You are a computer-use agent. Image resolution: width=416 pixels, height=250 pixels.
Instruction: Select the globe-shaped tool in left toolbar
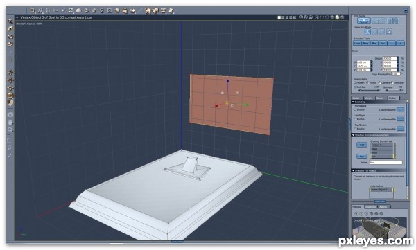pos(10,96)
